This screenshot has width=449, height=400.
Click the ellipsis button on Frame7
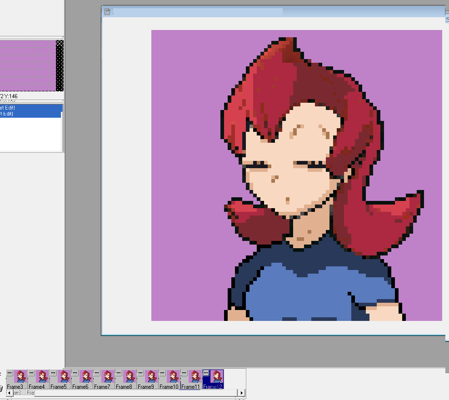[x=97, y=373]
